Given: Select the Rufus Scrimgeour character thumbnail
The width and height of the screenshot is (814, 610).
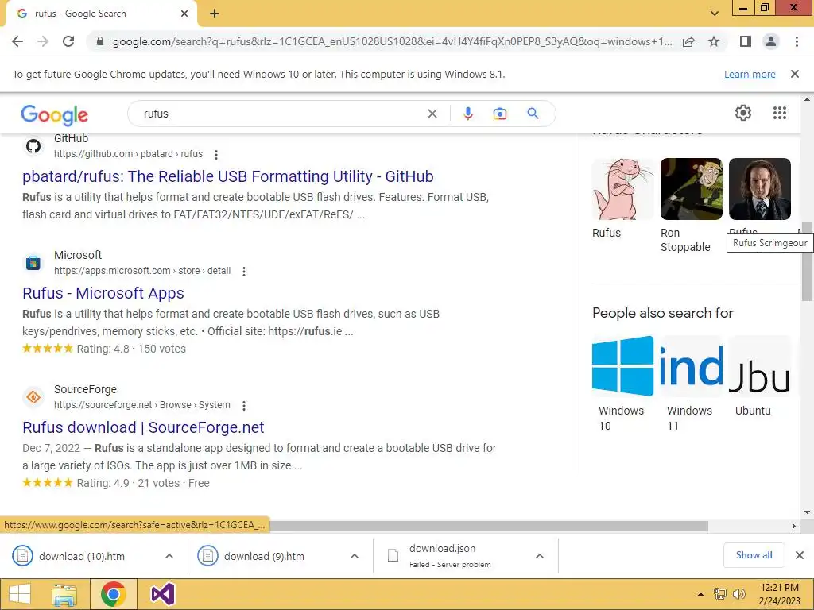Looking at the screenshot, I should point(760,189).
